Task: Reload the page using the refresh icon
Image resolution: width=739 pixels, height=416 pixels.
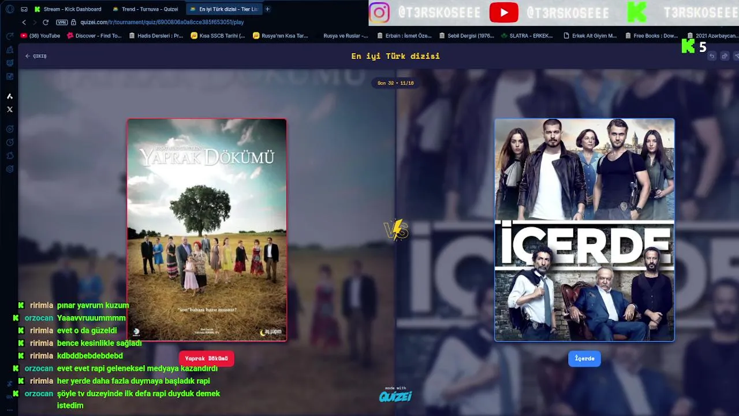Action: point(46,22)
